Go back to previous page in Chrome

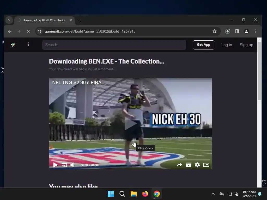10,31
